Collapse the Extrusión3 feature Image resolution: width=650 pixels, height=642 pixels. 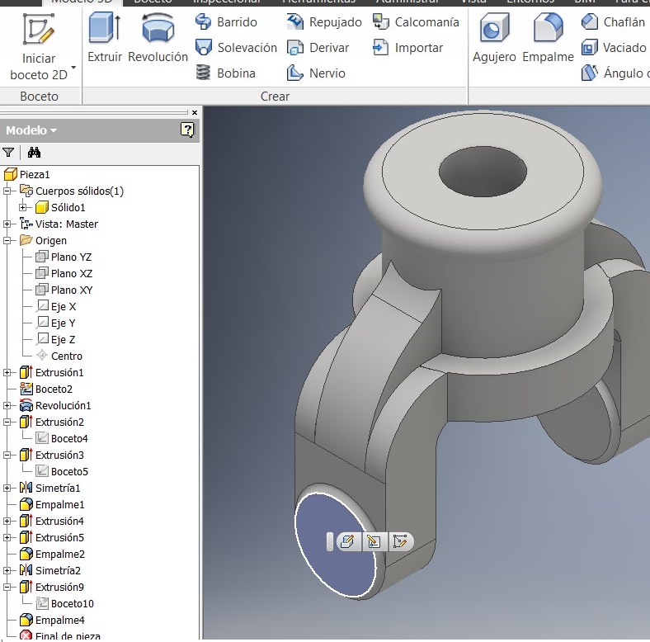[7, 455]
